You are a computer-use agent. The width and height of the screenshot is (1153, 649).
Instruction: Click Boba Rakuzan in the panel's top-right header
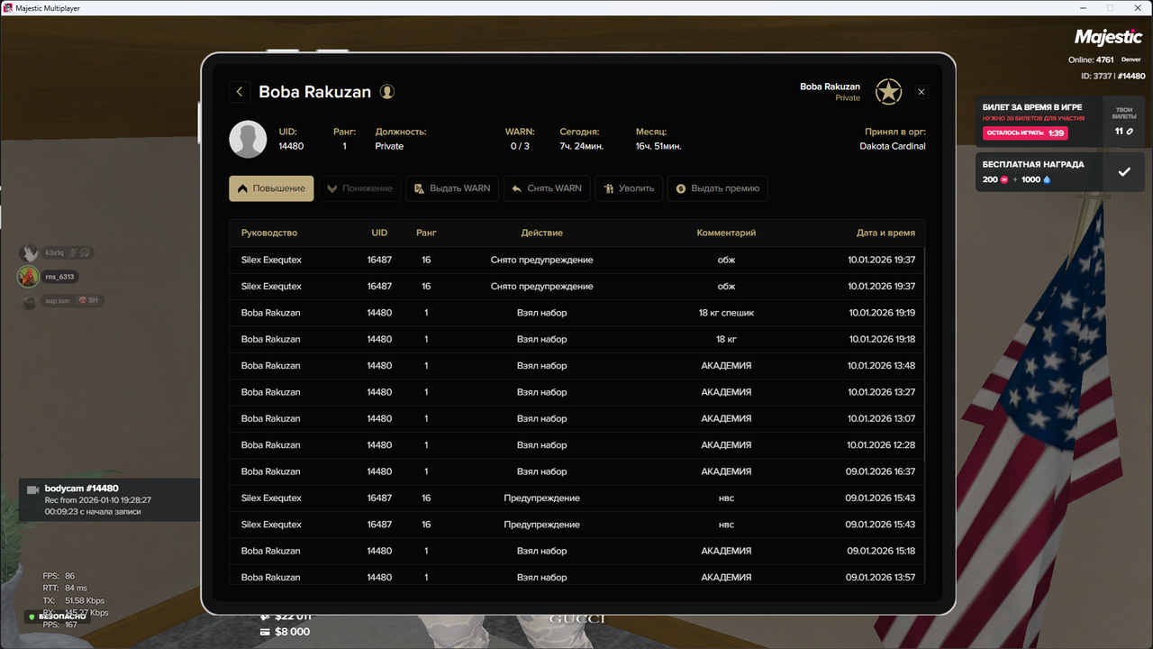pyautogui.click(x=830, y=87)
